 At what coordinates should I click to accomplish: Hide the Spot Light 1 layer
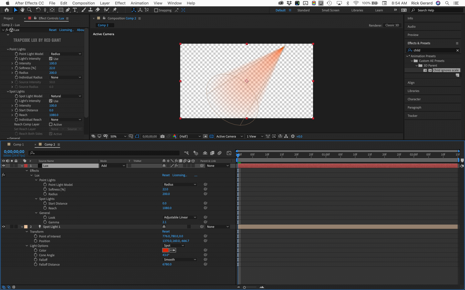(4, 227)
